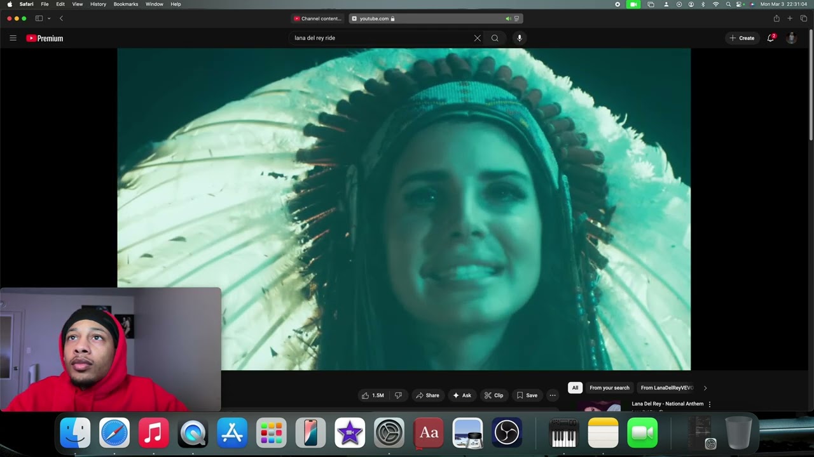Switch to Channel content tab

point(318,18)
